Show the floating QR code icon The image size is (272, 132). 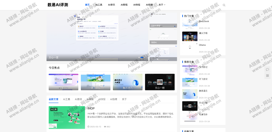click(x=267, y=76)
